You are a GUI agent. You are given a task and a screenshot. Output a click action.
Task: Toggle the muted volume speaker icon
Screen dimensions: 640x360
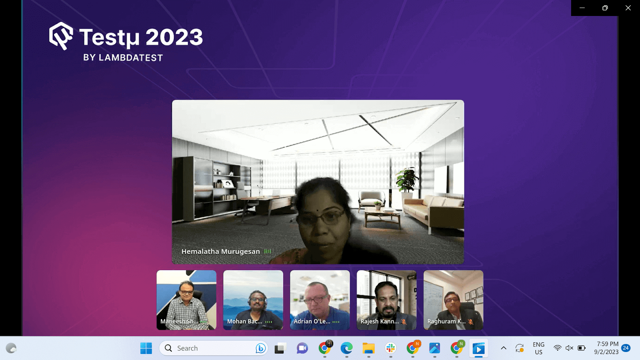click(x=569, y=348)
